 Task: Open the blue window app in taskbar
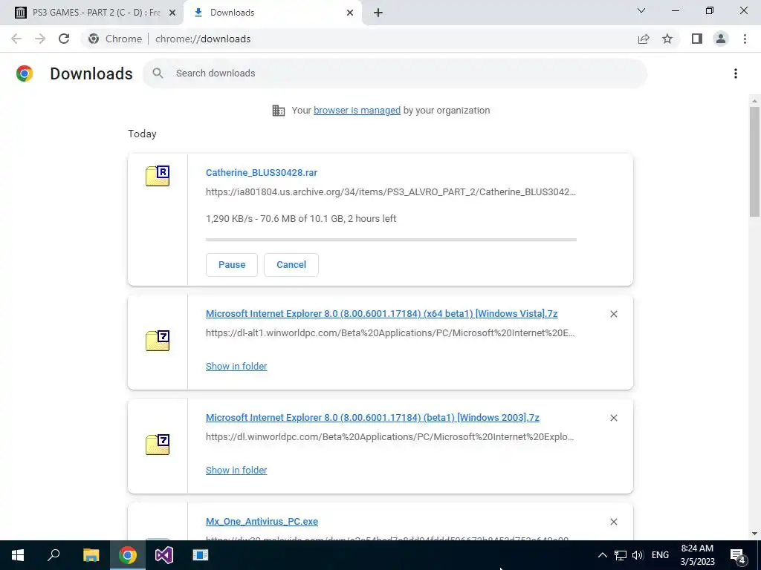[x=201, y=555]
